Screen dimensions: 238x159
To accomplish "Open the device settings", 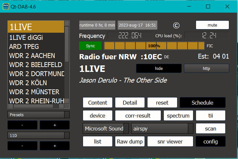I will (98, 116).
